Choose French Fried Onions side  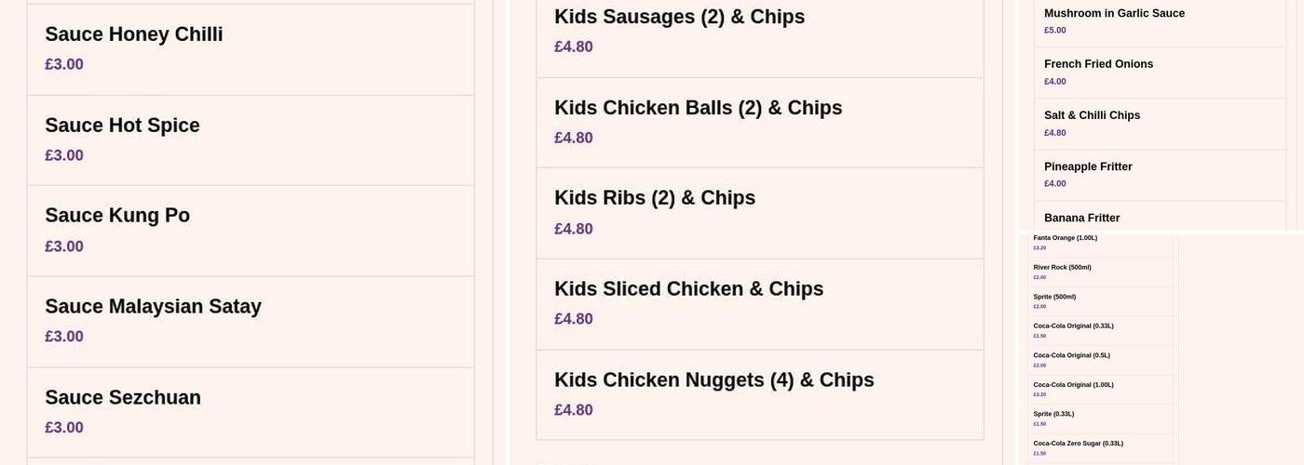pyautogui.click(x=1160, y=73)
